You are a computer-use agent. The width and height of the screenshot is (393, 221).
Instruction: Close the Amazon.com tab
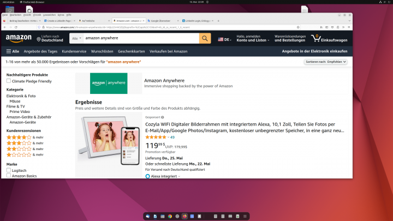[x=144, y=21]
